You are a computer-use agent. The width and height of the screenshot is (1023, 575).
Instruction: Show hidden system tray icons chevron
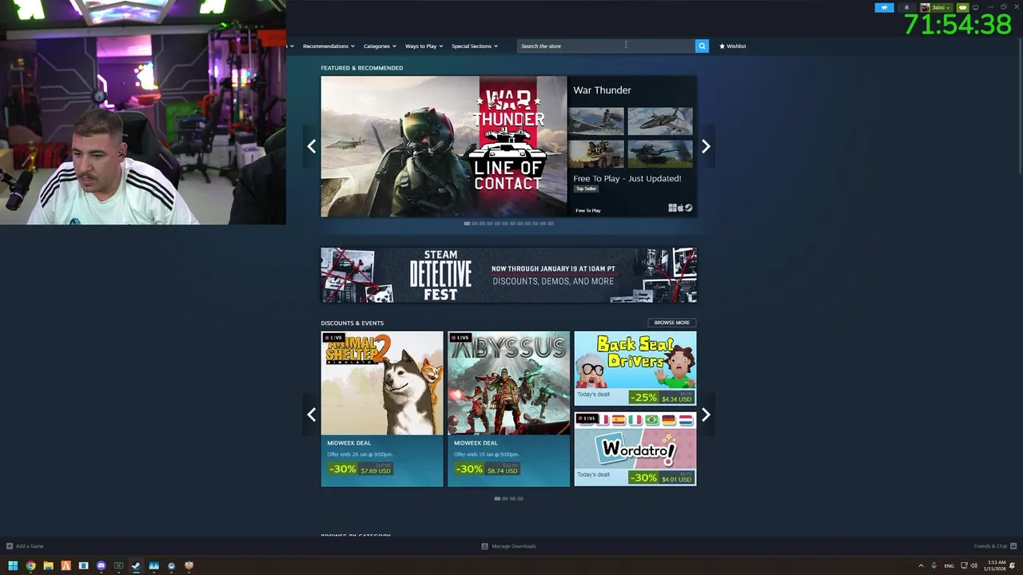(x=921, y=565)
